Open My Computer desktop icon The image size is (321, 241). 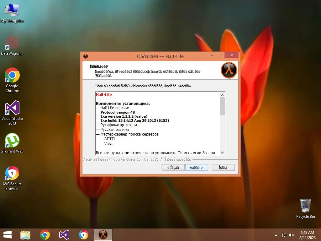(12, 13)
